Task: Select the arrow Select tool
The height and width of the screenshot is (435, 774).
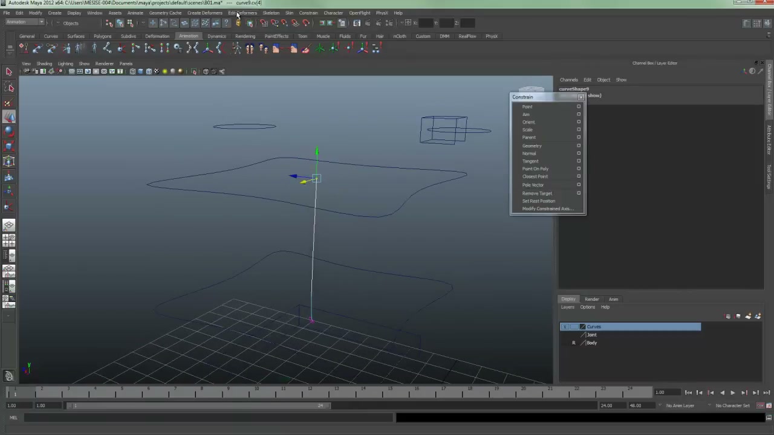Action: click(9, 72)
